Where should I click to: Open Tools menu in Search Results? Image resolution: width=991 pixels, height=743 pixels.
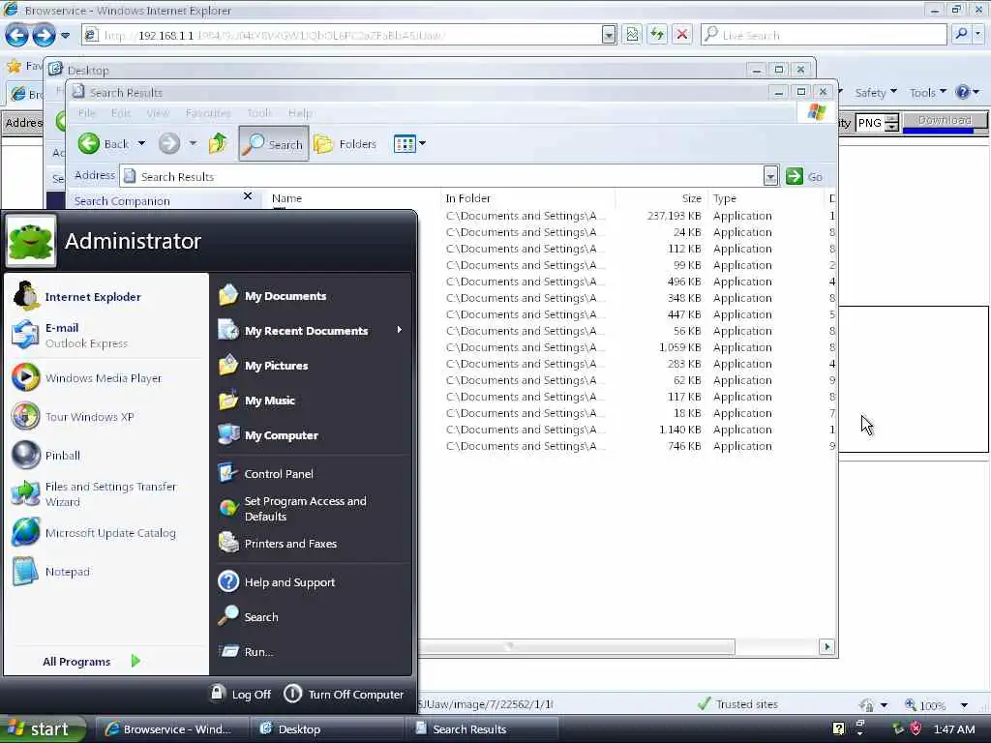258,113
